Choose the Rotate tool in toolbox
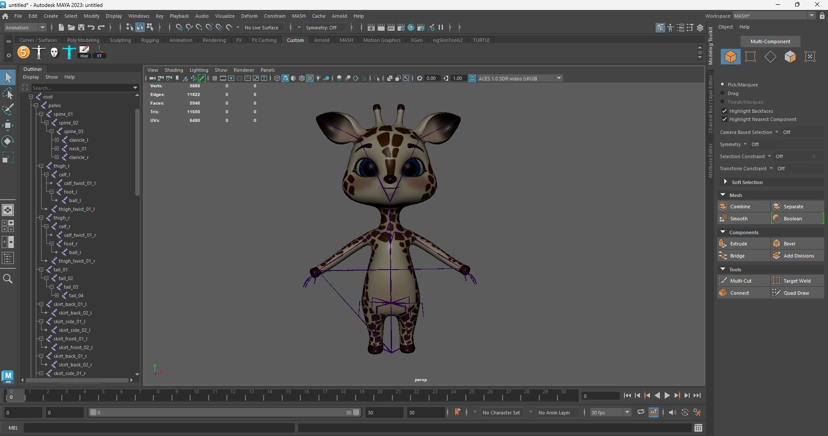Screen dimensions: 828x436 (8, 141)
